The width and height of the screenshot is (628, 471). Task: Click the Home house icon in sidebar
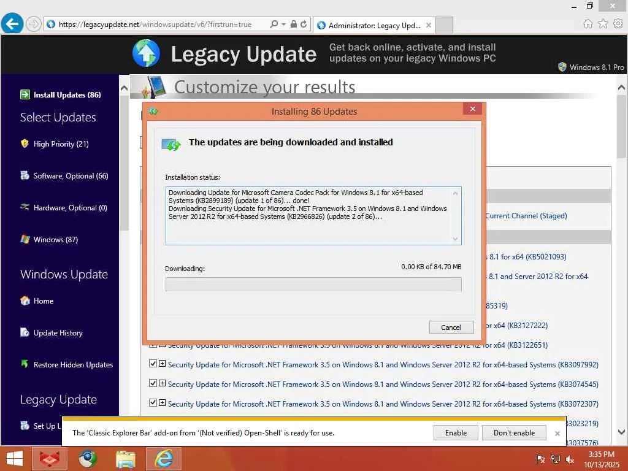(x=25, y=301)
